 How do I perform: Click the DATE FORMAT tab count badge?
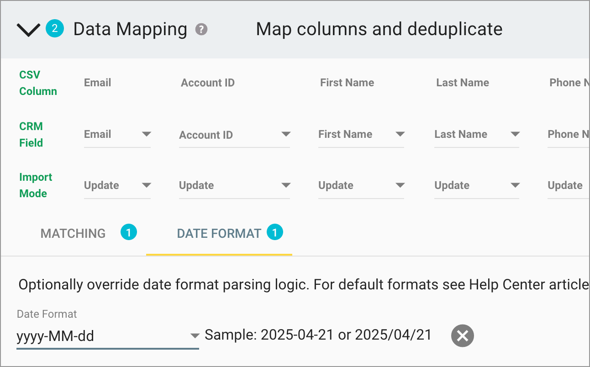coord(275,233)
